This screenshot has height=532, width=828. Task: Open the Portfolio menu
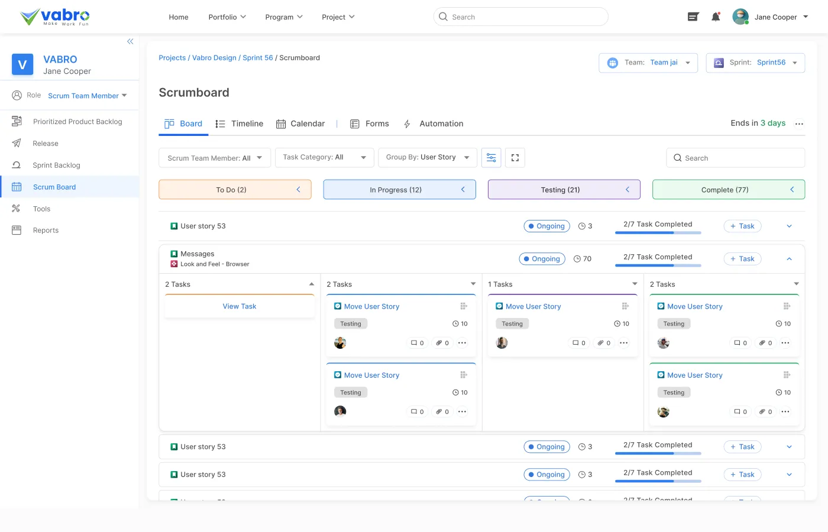click(x=227, y=17)
